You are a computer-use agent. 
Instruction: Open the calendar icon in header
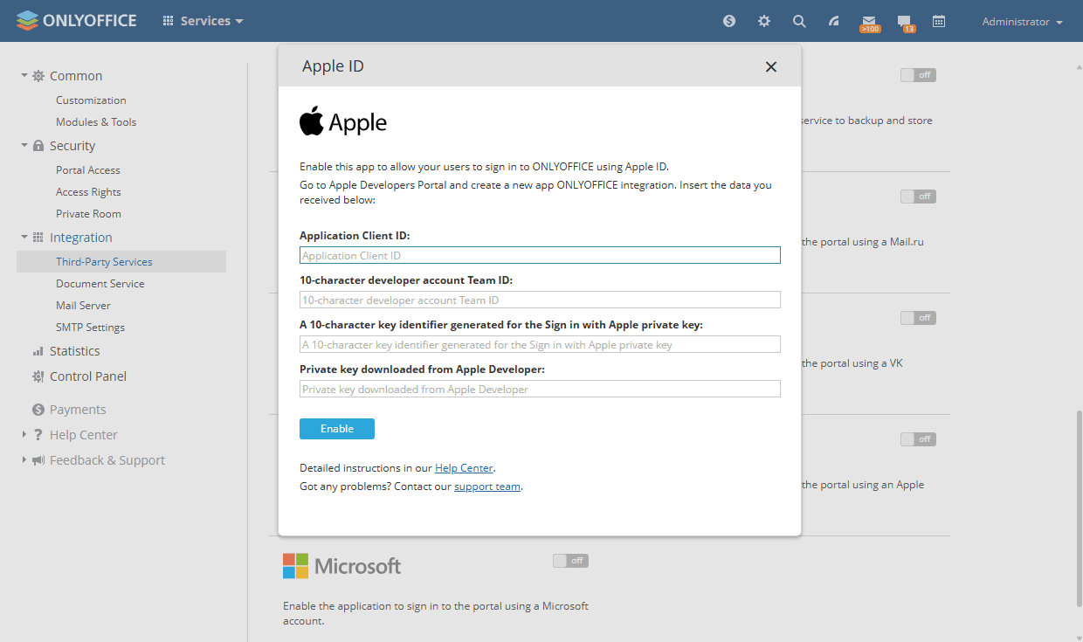[939, 21]
